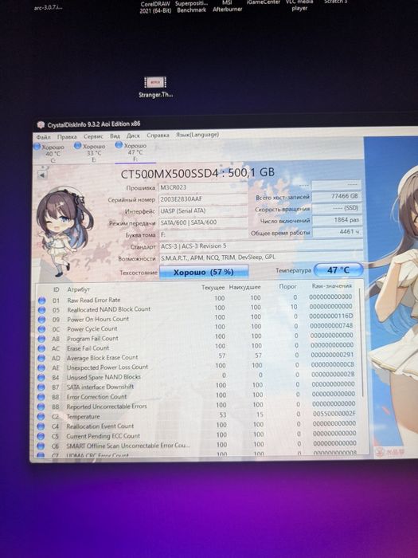Open the Superposition Benchmark desktop shortcut

pos(191,6)
